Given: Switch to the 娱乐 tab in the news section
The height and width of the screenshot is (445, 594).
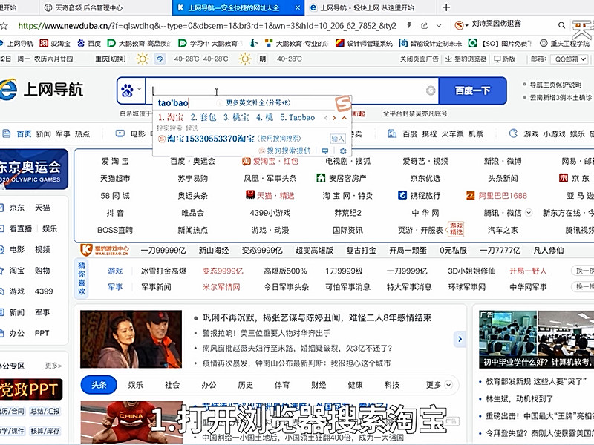Looking at the screenshot, I should coord(134,386).
